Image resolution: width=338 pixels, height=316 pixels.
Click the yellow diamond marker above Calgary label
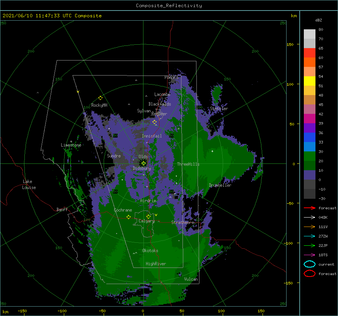[148, 216]
